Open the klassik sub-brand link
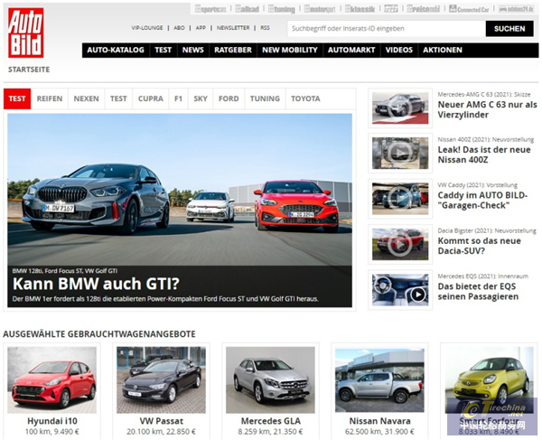542x440 pixels. [x=360, y=9]
